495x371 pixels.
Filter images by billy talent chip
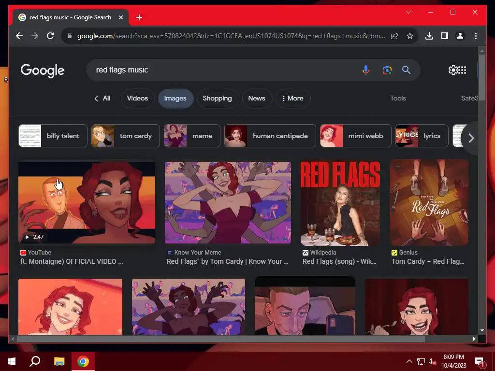(x=53, y=136)
